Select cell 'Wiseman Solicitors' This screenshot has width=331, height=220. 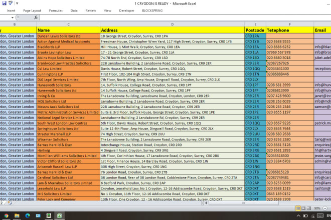click(68, 139)
